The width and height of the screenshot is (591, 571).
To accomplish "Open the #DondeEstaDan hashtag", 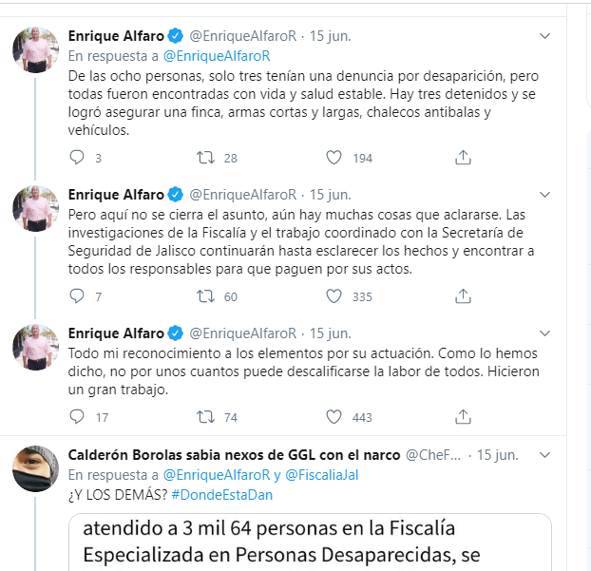I will coord(222,495).
